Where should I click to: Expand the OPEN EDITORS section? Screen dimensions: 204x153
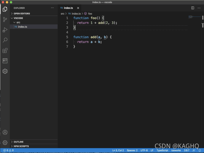tap(34, 13)
